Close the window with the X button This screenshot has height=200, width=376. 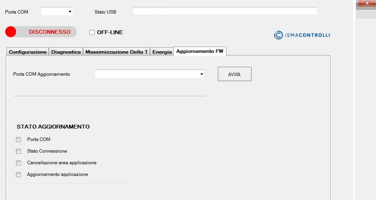click(367, 3)
